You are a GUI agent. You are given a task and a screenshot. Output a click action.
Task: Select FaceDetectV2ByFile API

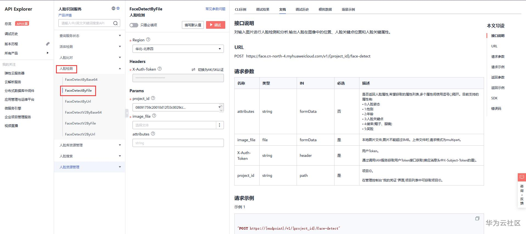80,123
